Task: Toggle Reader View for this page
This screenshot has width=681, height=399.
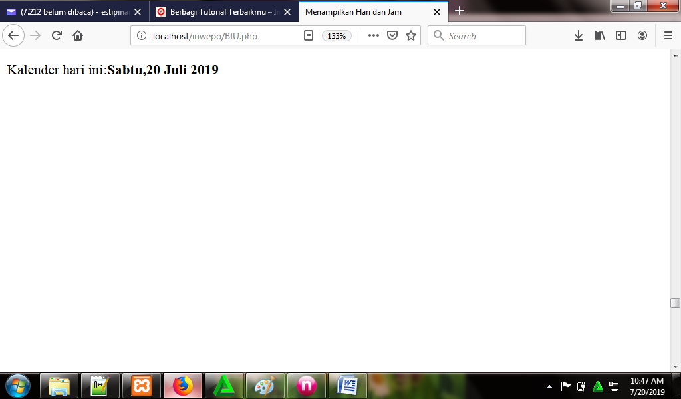Action: pyautogui.click(x=309, y=36)
